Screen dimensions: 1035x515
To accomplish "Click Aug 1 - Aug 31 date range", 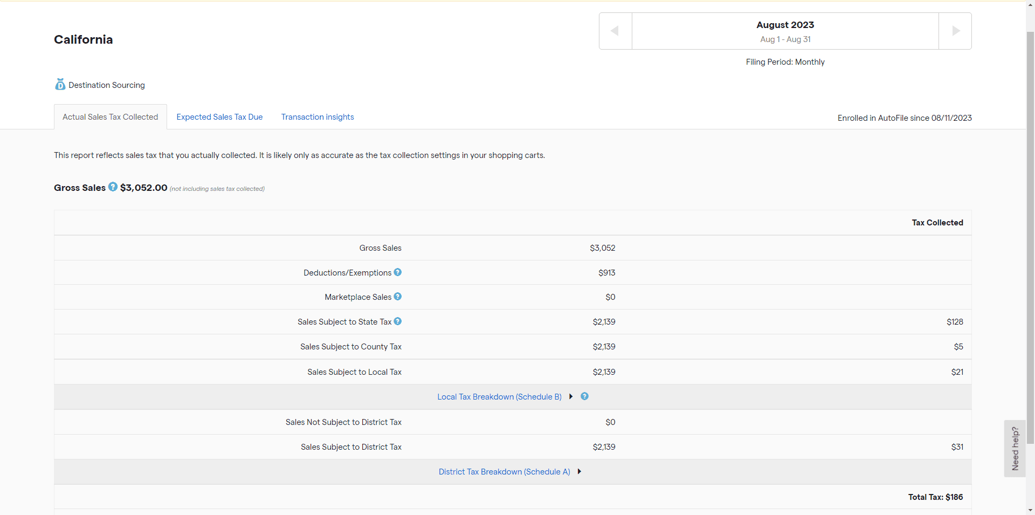I will coord(785,39).
